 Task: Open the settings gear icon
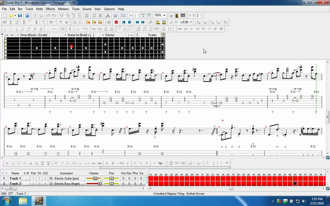pyautogui.click(x=115, y=15)
